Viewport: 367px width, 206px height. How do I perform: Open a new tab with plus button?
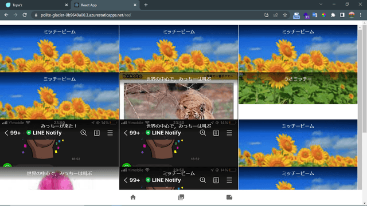click(x=146, y=5)
